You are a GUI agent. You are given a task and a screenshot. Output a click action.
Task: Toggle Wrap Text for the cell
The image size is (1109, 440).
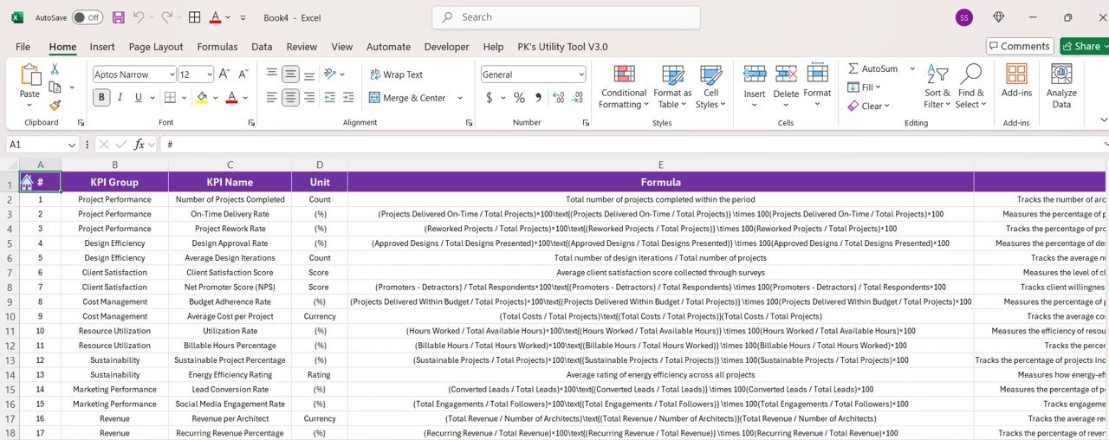[396, 74]
